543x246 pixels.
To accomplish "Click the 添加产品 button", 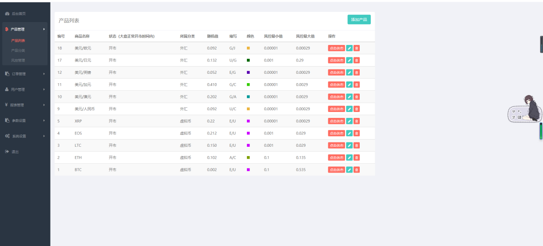I will click(359, 20).
